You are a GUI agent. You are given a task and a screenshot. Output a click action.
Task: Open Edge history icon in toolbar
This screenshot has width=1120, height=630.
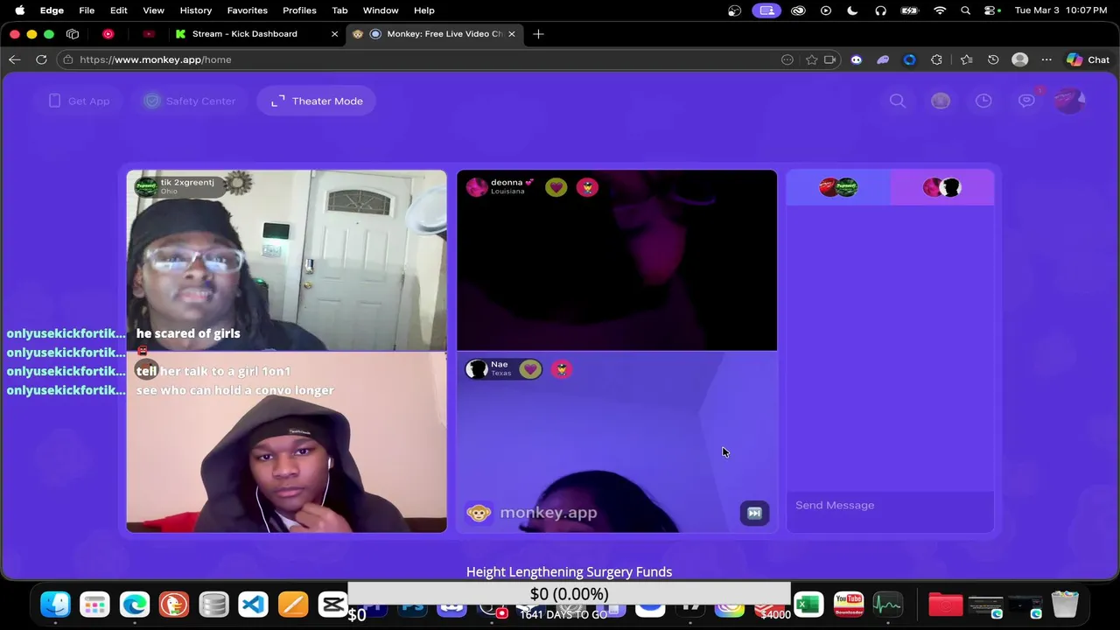click(993, 59)
